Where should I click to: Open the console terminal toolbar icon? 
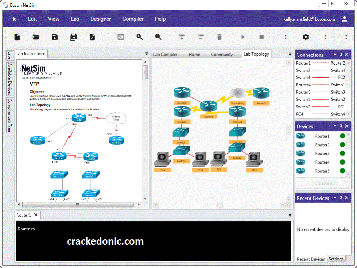pos(121,37)
